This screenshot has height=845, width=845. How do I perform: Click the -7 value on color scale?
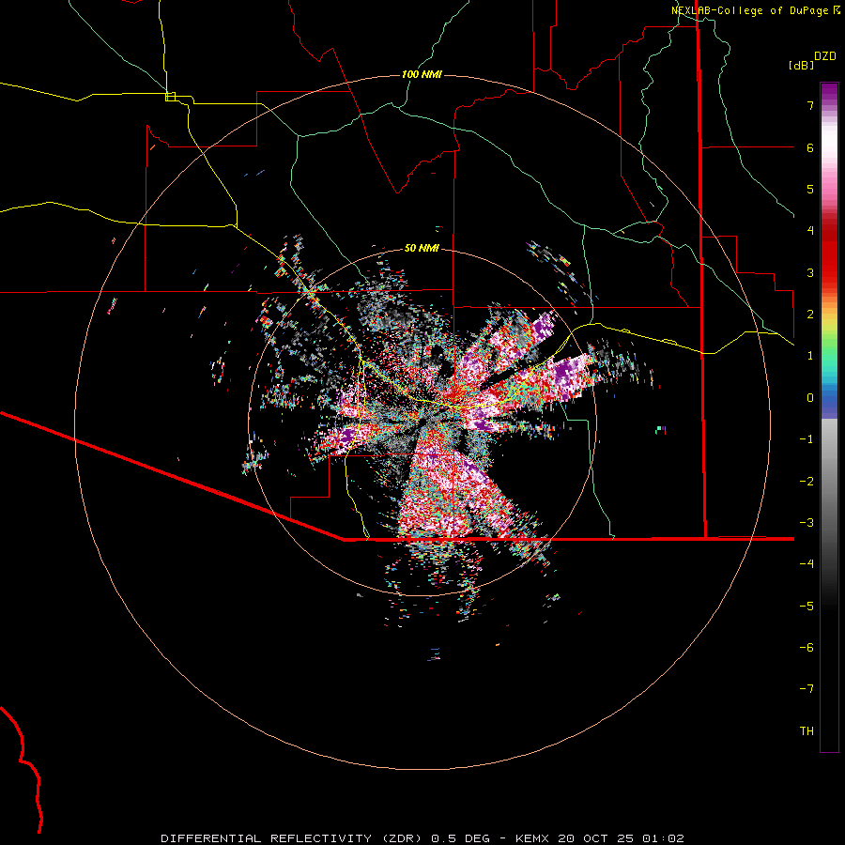point(807,689)
